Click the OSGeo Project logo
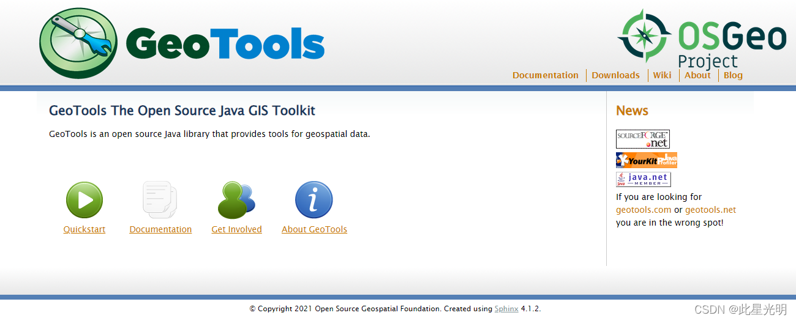This screenshot has height=321, width=796. coord(702,39)
